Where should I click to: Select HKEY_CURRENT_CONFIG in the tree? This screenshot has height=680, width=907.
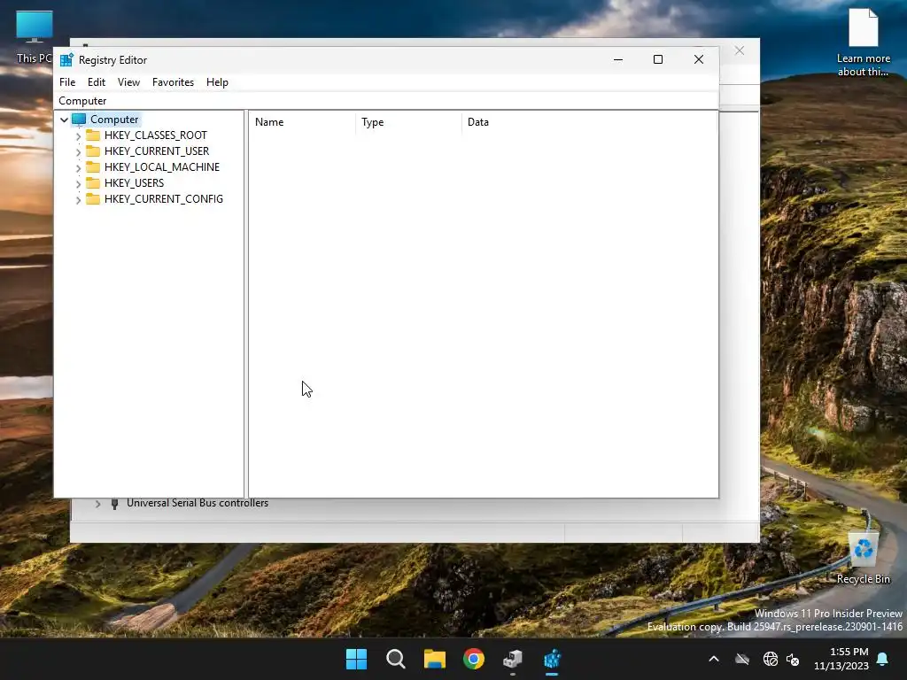pyautogui.click(x=163, y=199)
